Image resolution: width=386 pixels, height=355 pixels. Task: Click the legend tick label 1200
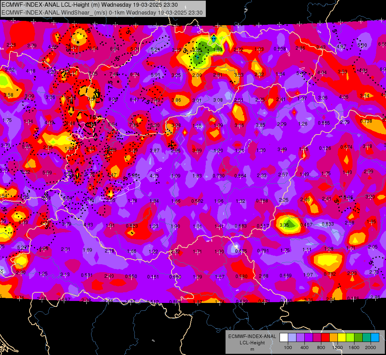pyautogui.click(x=337, y=348)
